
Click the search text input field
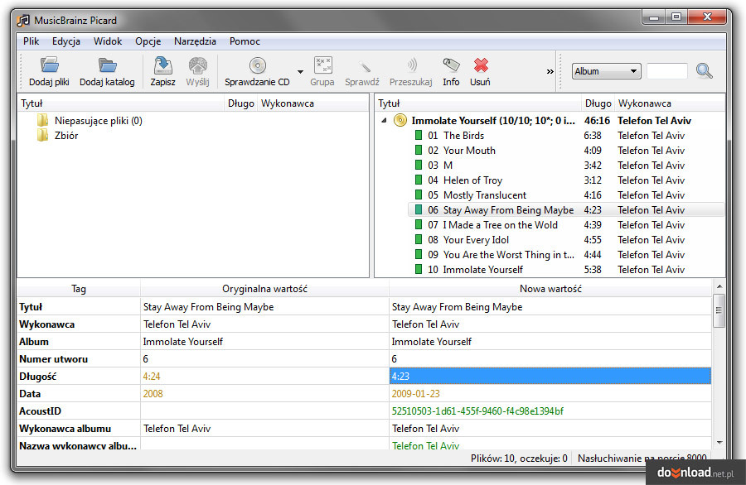(667, 71)
